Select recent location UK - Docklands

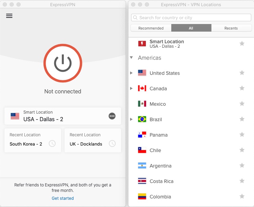pyautogui.click(x=93, y=140)
